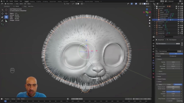Enable the Regrow checkbox

click(x=156, y=56)
